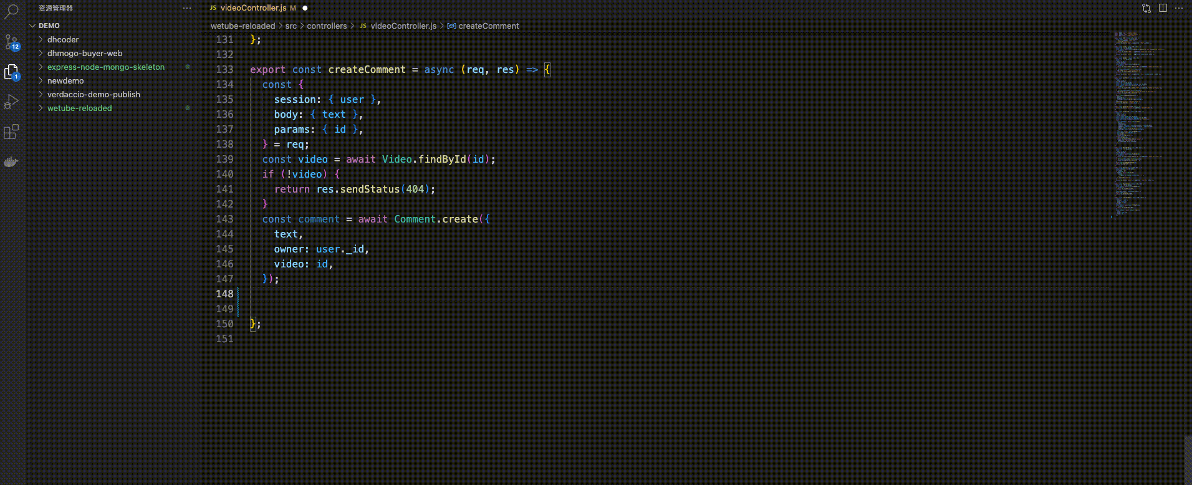
Task: Click on res.sendStatus in line 141
Action: point(358,189)
